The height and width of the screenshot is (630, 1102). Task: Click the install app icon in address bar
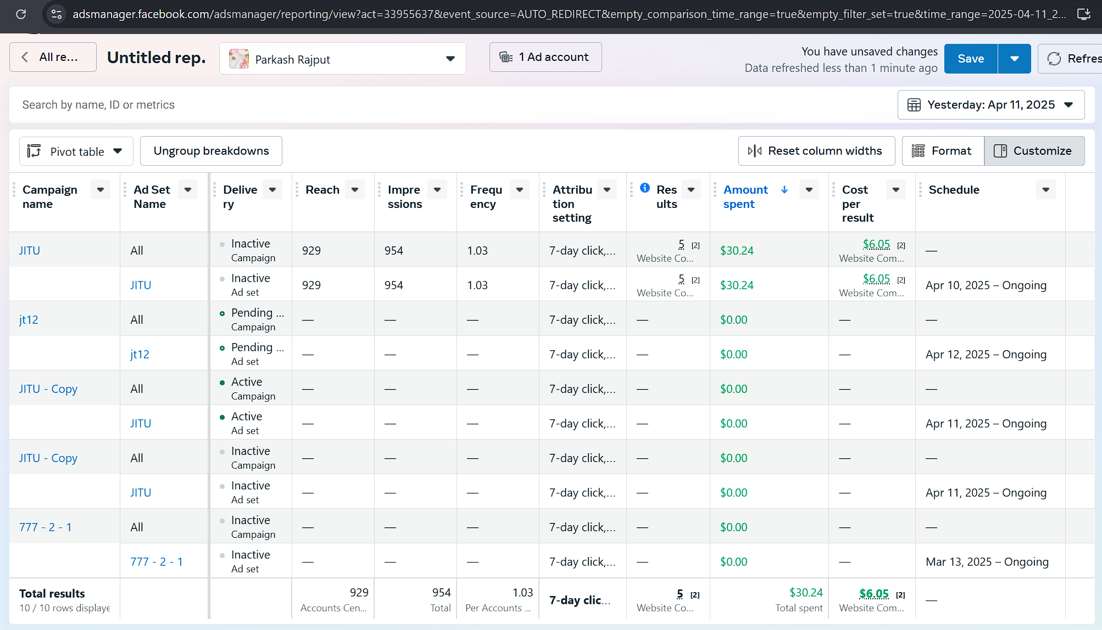pos(1083,14)
